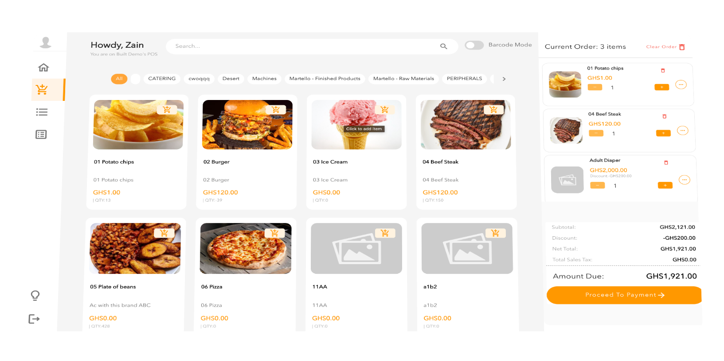724x361 pixels.
Task: Remove Adult Diaper with trash icon
Action: [666, 163]
